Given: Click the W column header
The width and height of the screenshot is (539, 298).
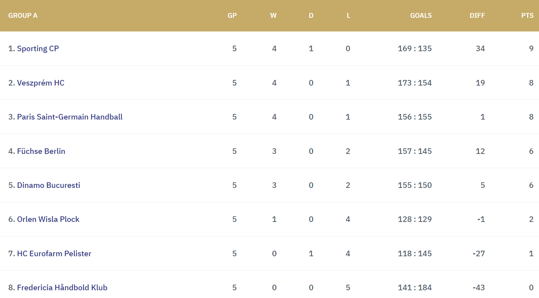Looking at the screenshot, I should [273, 16].
